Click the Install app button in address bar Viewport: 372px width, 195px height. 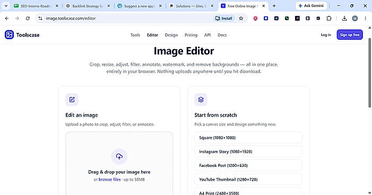[x=224, y=18]
